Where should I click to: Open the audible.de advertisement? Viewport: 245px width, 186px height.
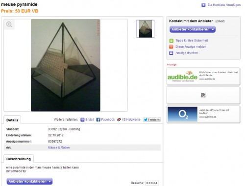tap(203, 77)
